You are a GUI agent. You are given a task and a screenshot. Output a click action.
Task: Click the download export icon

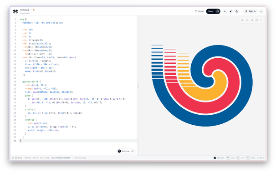pos(237,11)
